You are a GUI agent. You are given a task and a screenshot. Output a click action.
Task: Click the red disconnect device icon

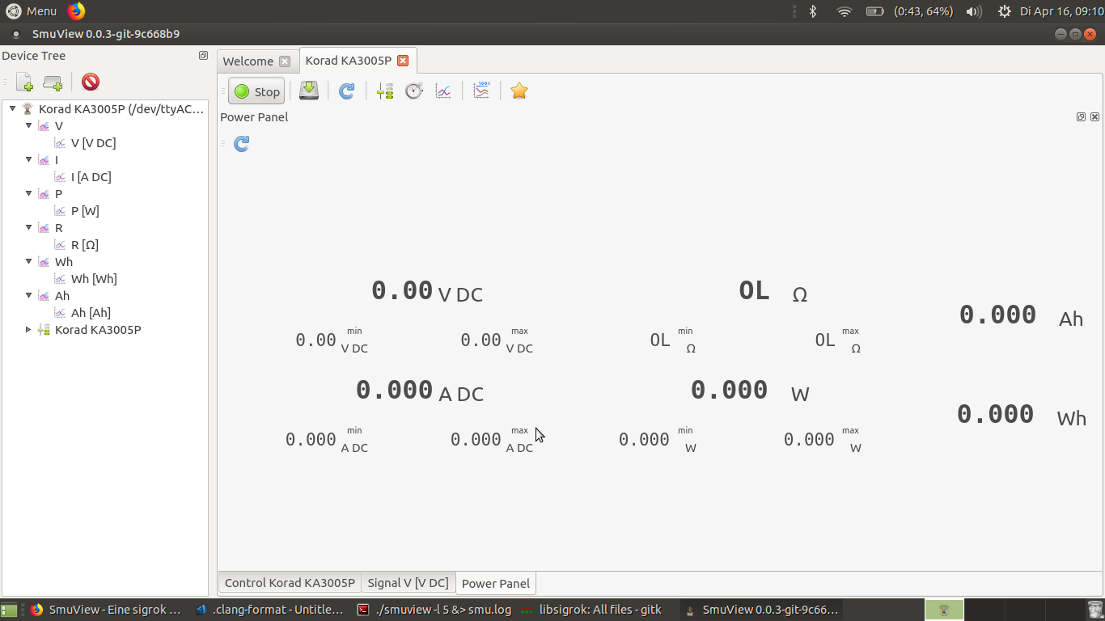(x=91, y=82)
